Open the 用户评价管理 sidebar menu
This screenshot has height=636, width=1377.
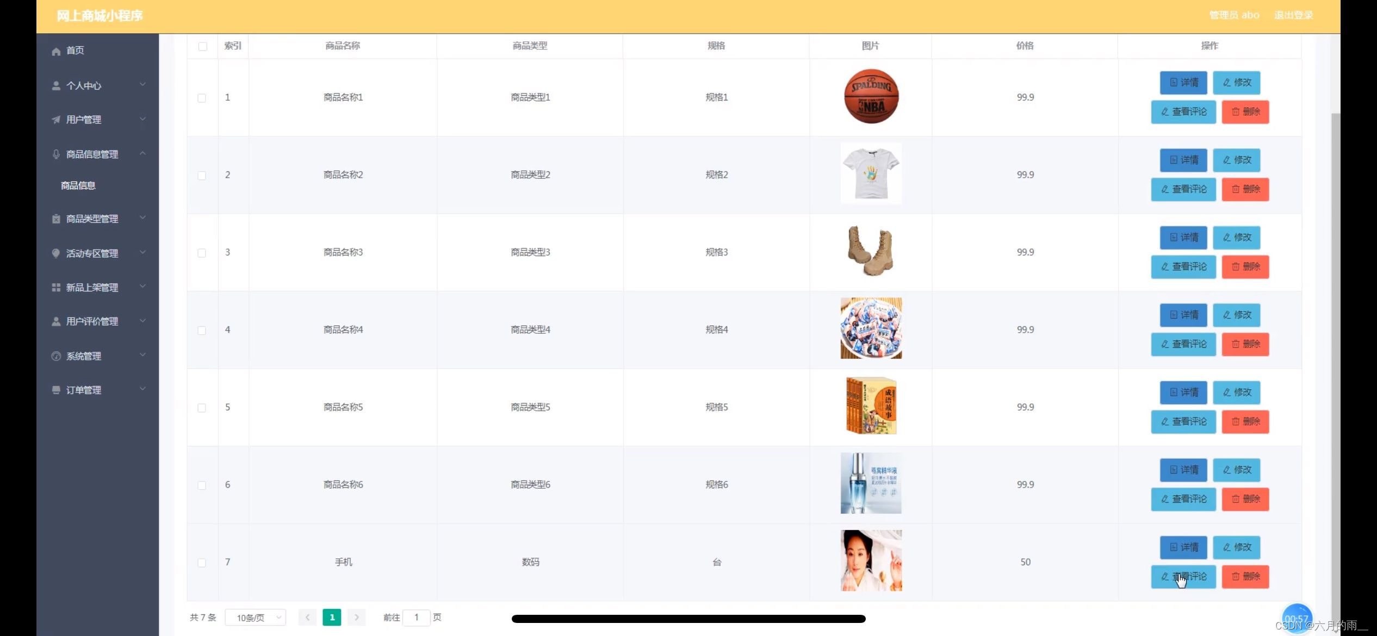coord(92,322)
